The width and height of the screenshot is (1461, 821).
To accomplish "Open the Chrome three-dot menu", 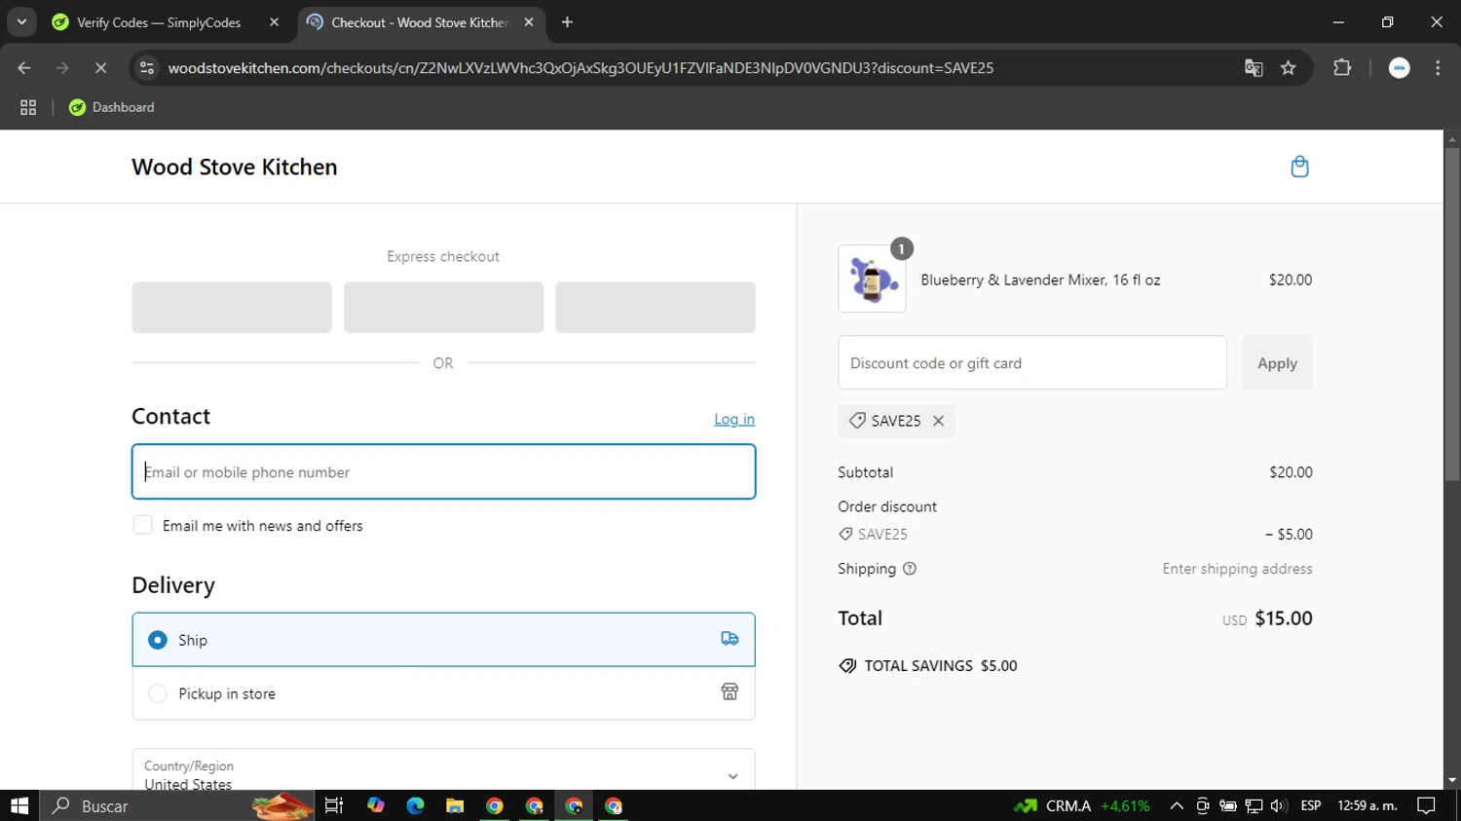I will [x=1438, y=67].
